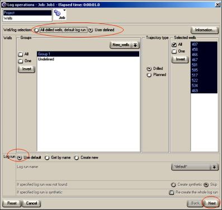
Task: Open the *default* log run name dropdown
Action: point(195,166)
